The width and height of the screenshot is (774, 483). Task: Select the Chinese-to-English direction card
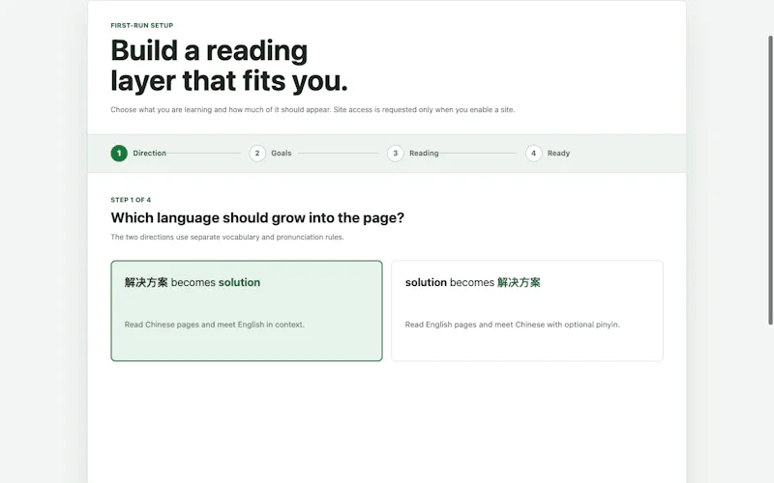click(247, 310)
